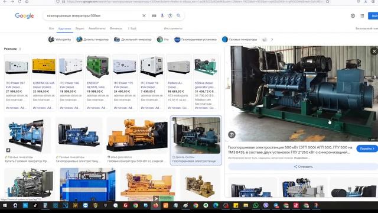378x213 pixels.
Task: Open the Финансы tab
Action: pyautogui.click(x=116, y=28)
